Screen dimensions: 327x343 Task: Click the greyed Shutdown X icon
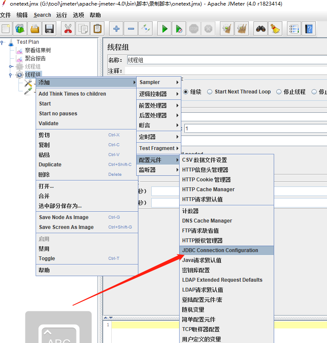[208, 29]
